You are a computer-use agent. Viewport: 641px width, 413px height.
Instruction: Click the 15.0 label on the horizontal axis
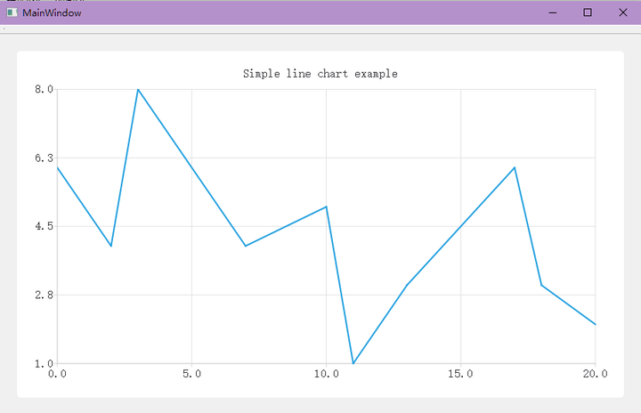pos(460,375)
